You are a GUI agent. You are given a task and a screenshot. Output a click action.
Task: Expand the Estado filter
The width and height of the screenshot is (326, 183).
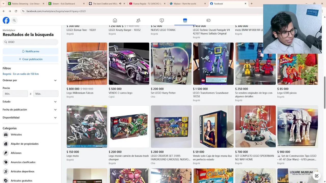coord(31,102)
